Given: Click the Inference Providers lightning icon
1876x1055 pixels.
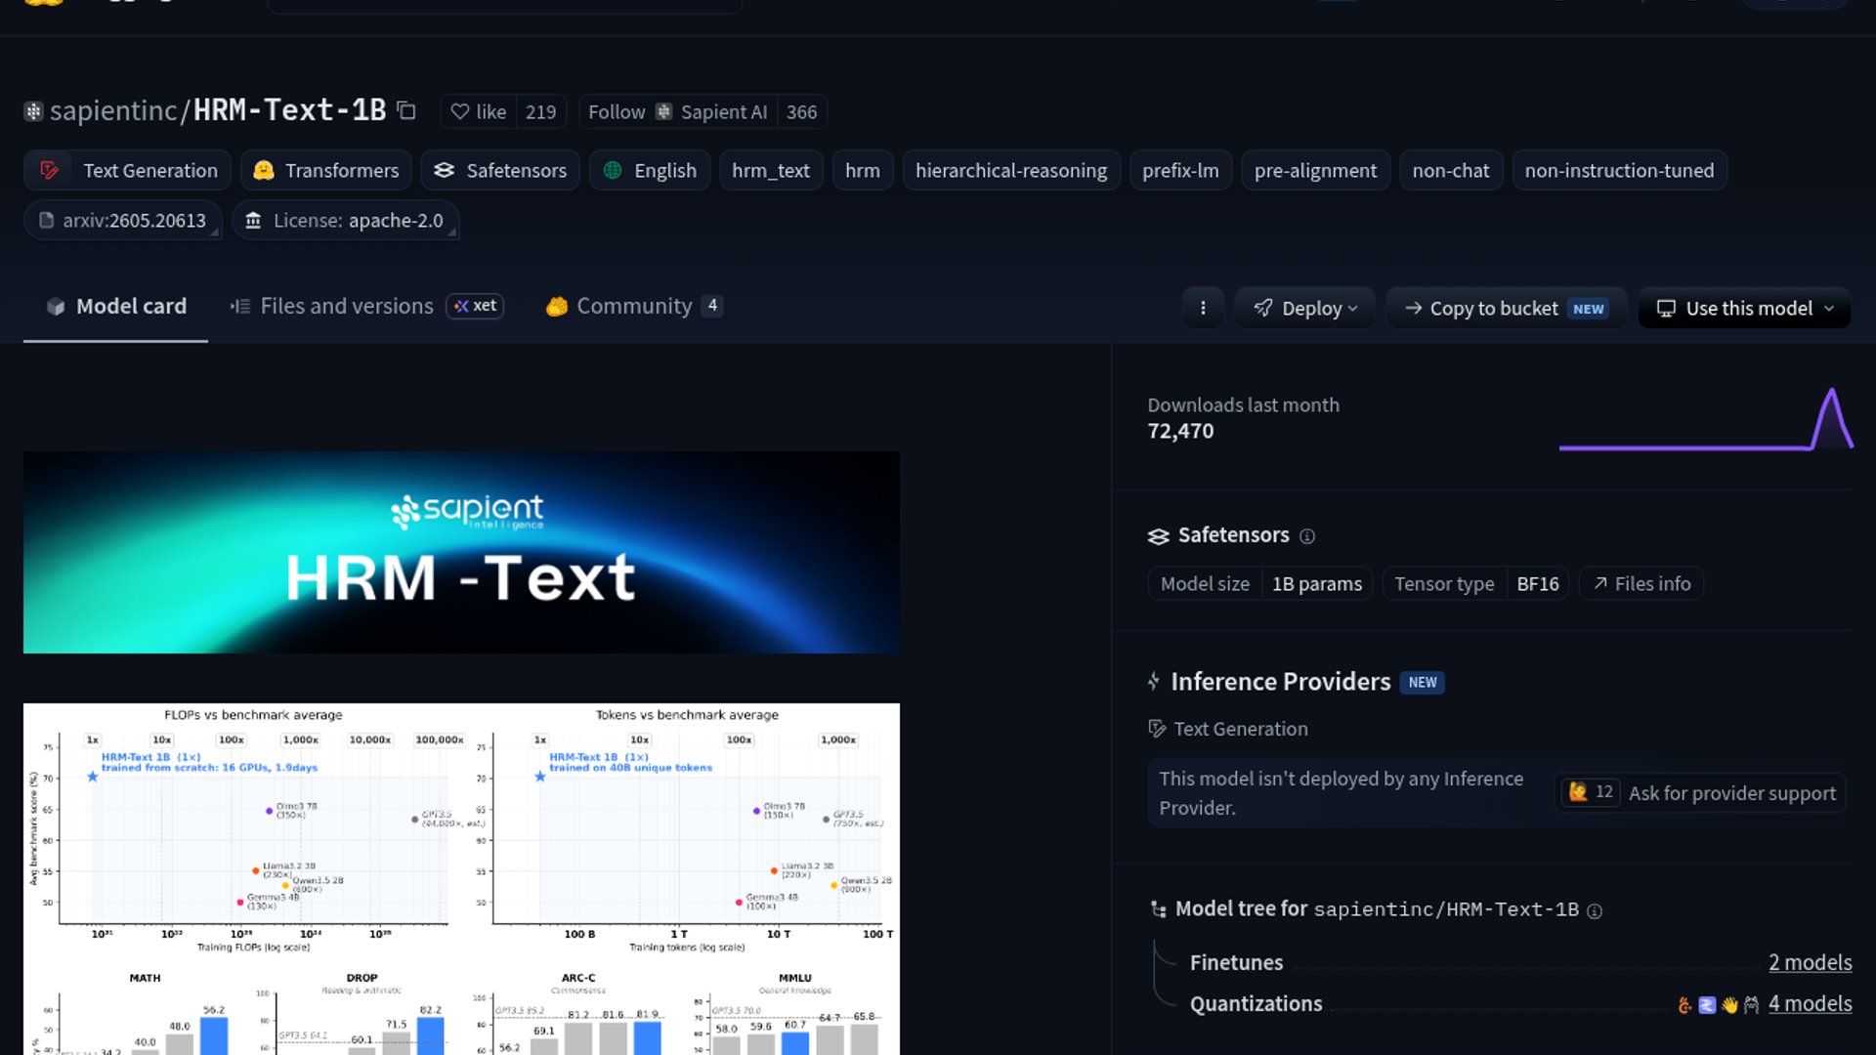Looking at the screenshot, I should tap(1154, 681).
